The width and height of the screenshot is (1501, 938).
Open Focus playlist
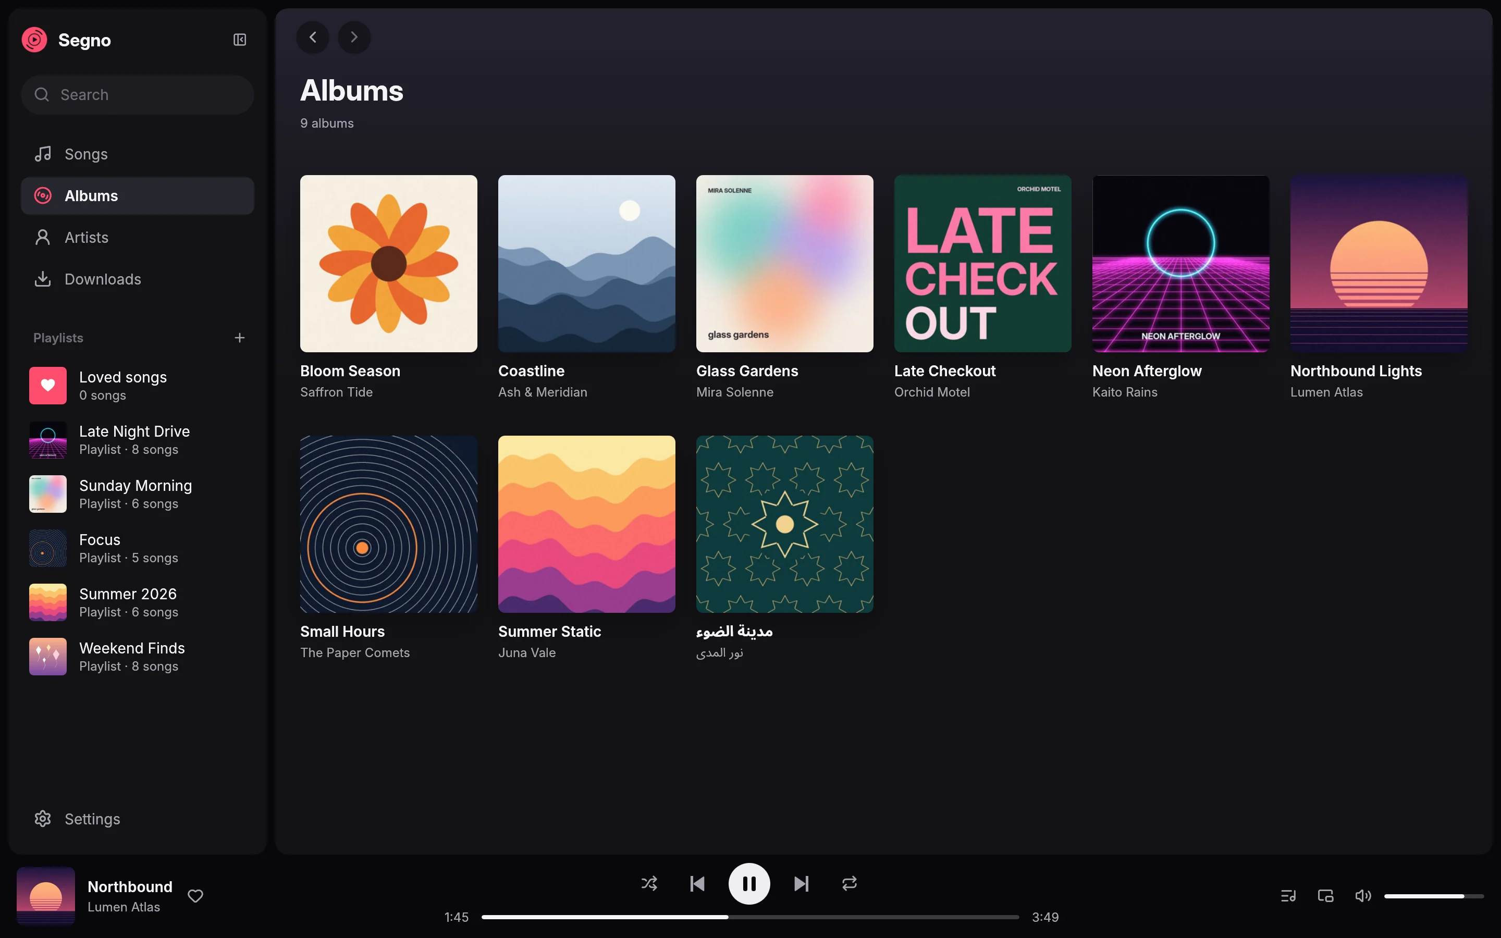[138, 548]
